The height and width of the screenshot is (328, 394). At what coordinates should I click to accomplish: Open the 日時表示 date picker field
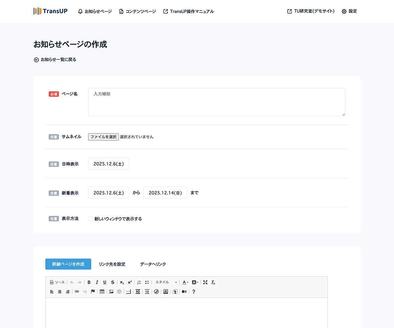pos(109,164)
